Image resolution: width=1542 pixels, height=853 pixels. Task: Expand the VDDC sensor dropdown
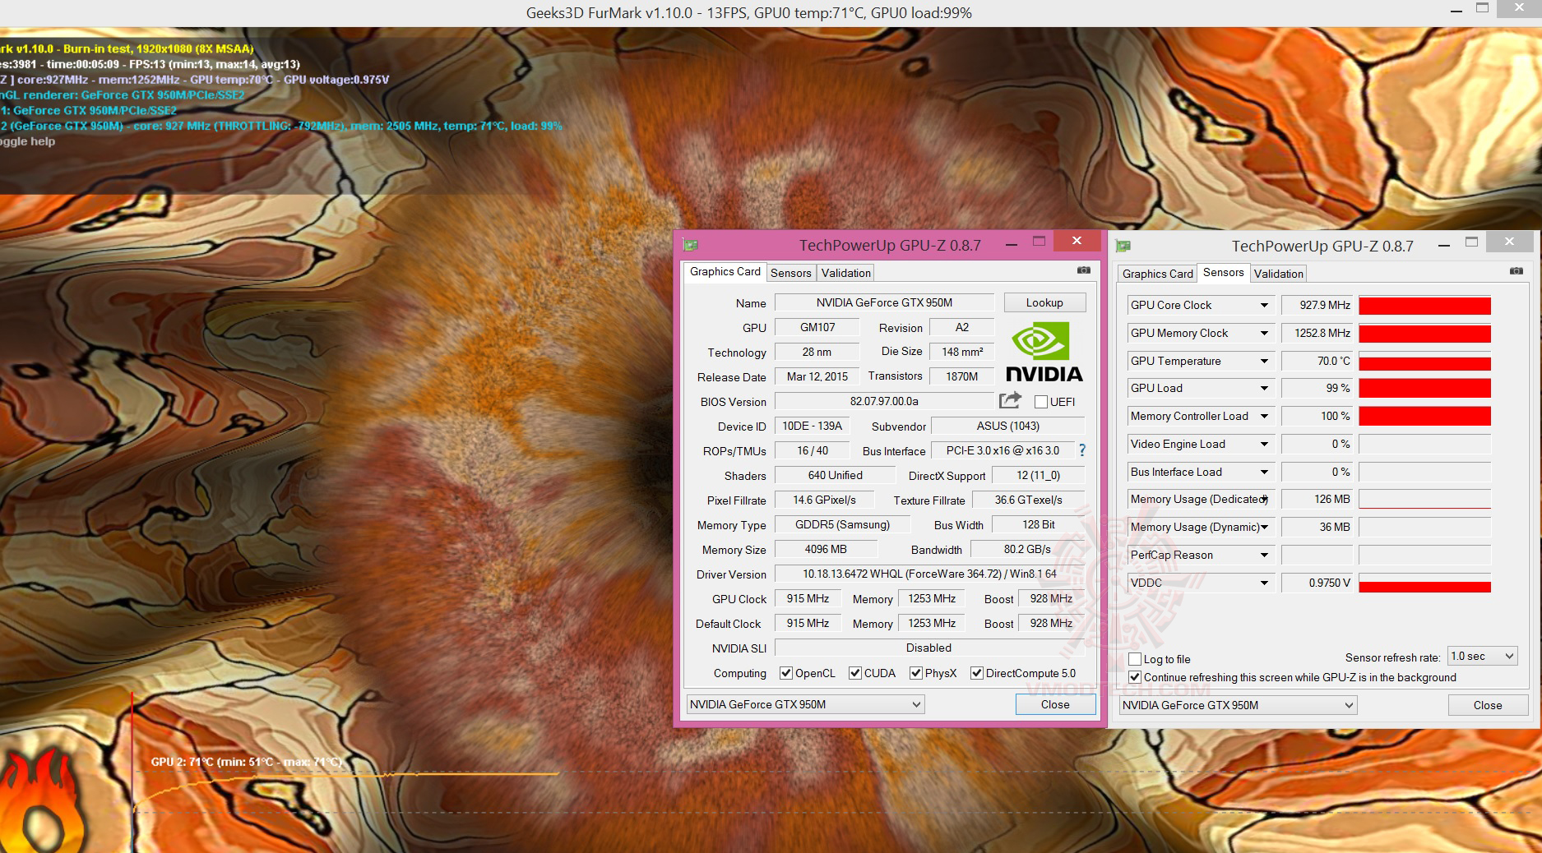tap(1265, 583)
